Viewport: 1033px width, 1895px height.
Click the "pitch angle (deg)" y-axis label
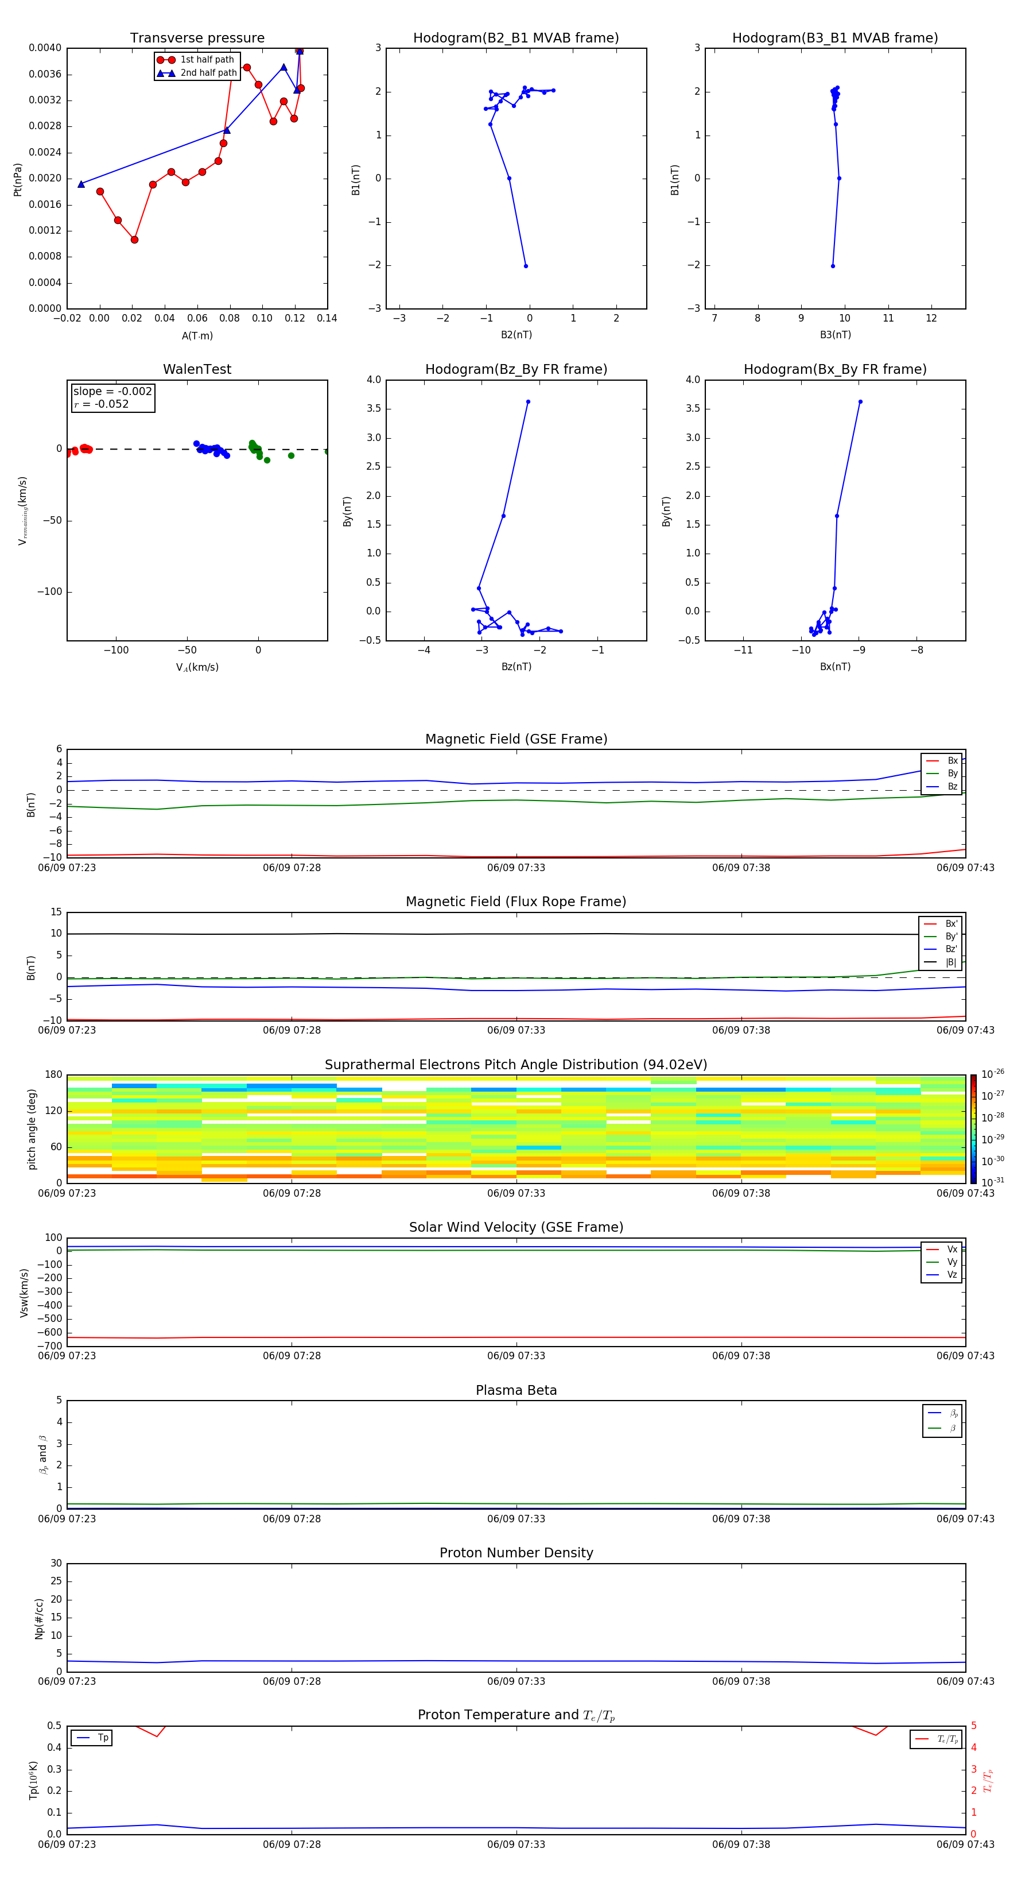coord(32,1129)
